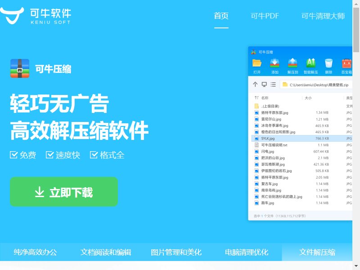Image resolution: width=360 pixels, height=270 pixels.
Task: Toggle the 免费 checkmark
Action: click(13, 155)
